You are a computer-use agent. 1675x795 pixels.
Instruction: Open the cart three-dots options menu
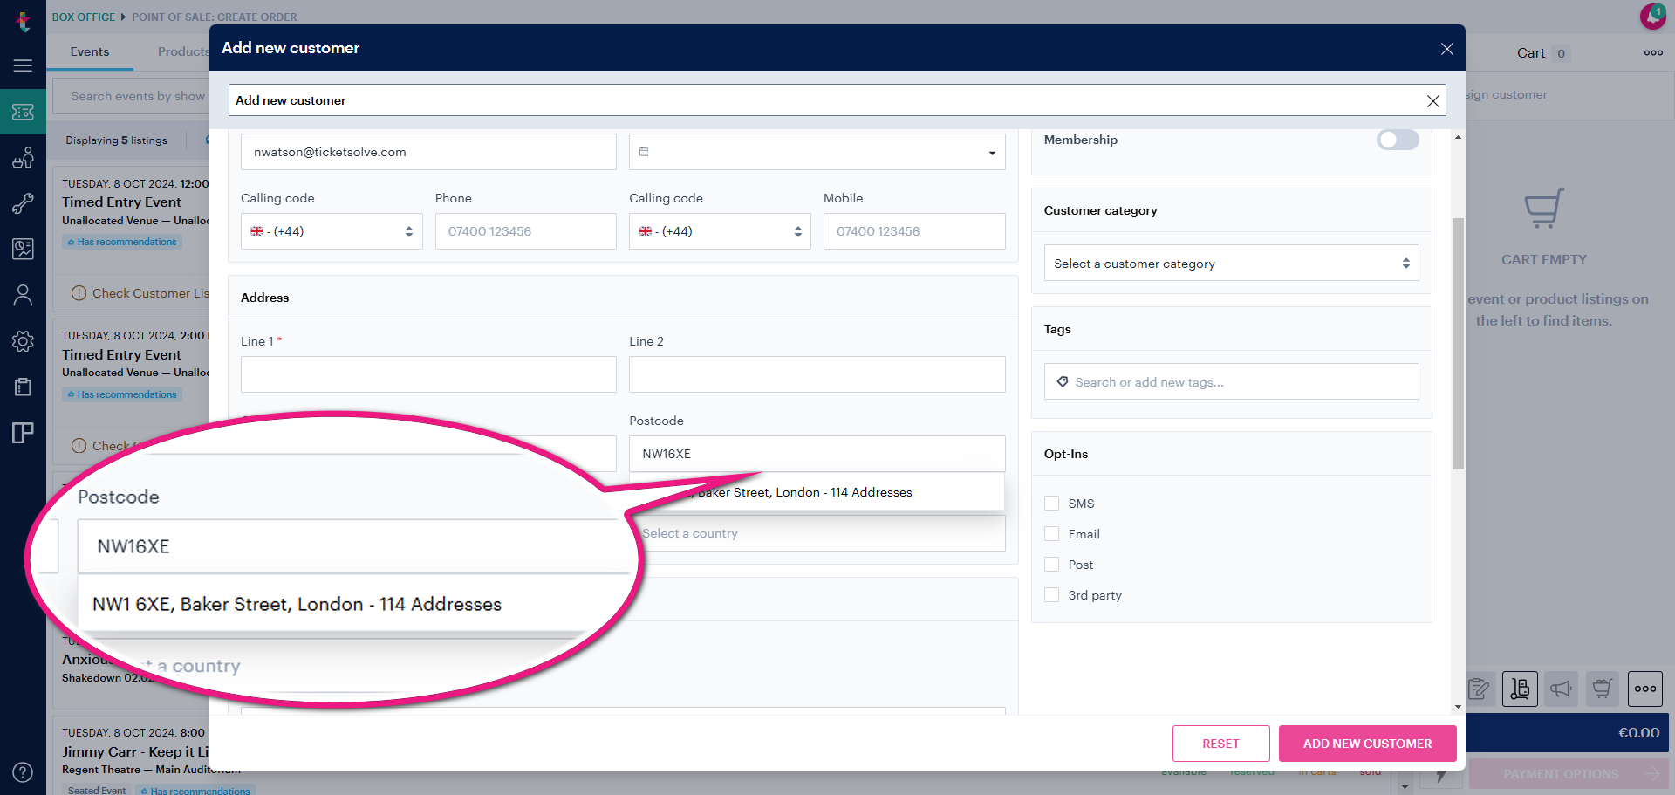coord(1653,52)
